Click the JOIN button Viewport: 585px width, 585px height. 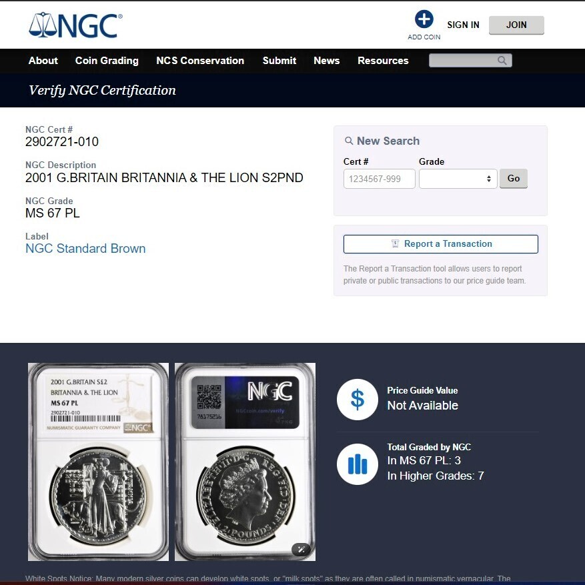(x=516, y=25)
